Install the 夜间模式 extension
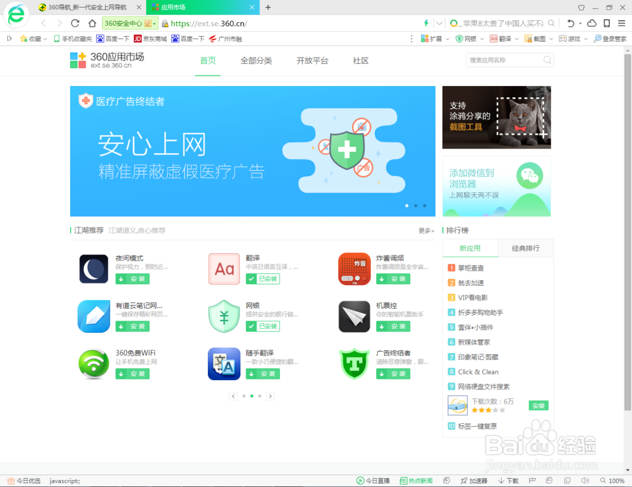 [133, 279]
